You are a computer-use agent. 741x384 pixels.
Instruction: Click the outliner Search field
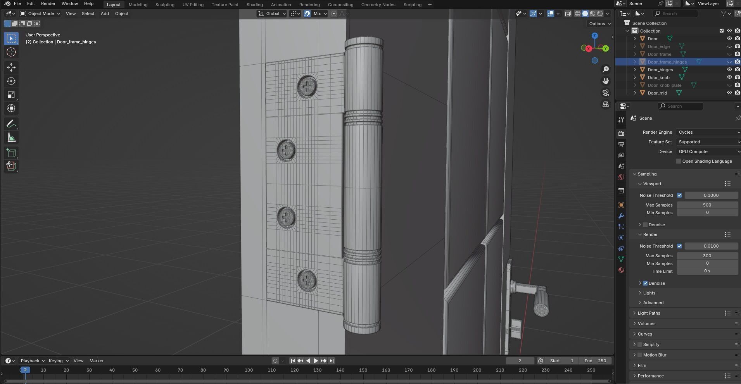675,14
